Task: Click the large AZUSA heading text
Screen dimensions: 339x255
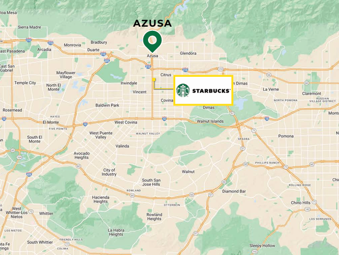Action: [152, 24]
